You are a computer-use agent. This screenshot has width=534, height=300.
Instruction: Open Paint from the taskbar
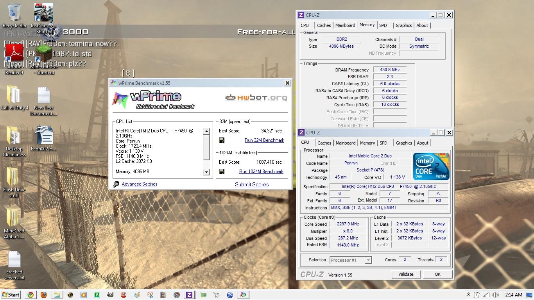click(136, 295)
